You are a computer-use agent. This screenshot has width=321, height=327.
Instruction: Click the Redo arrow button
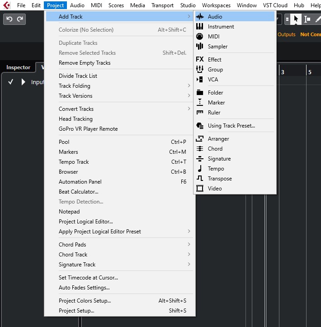tap(20, 19)
